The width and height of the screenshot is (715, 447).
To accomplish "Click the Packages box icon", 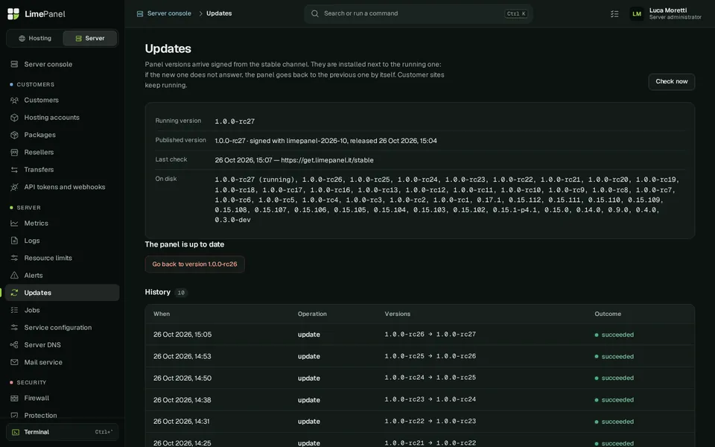I will tap(15, 135).
